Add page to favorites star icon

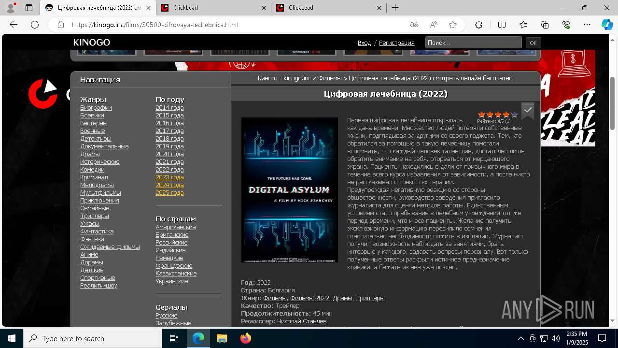[x=453, y=25]
